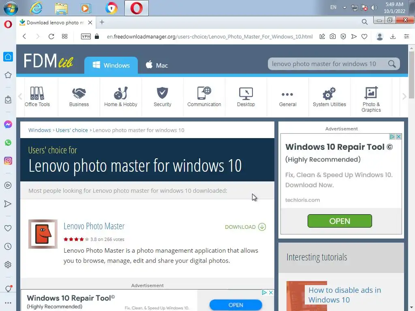Close the Download lenovo photo tab

tap(90, 23)
